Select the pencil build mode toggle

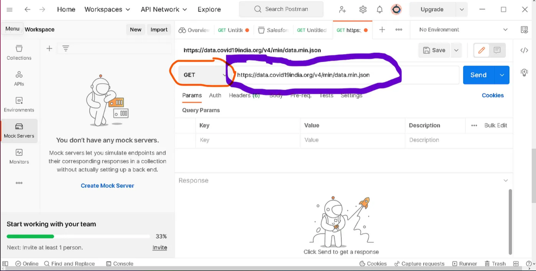click(x=482, y=50)
